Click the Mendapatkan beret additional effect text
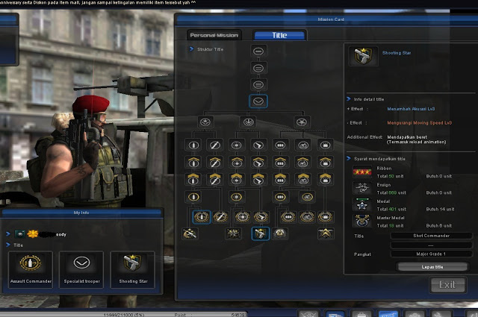Screen dimensions: 478x317 coord(416,139)
